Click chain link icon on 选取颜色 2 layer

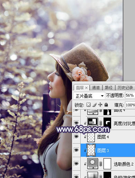coord(101,164)
